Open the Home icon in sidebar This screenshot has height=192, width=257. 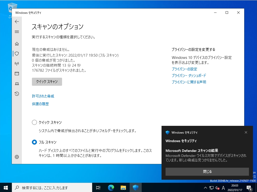pos(17,44)
